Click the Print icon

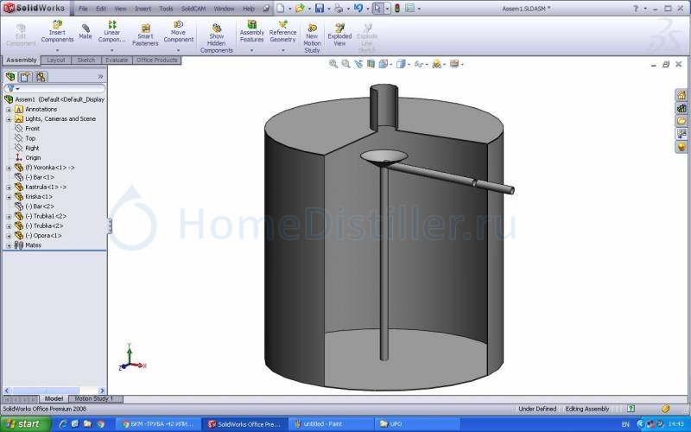coord(339,9)
